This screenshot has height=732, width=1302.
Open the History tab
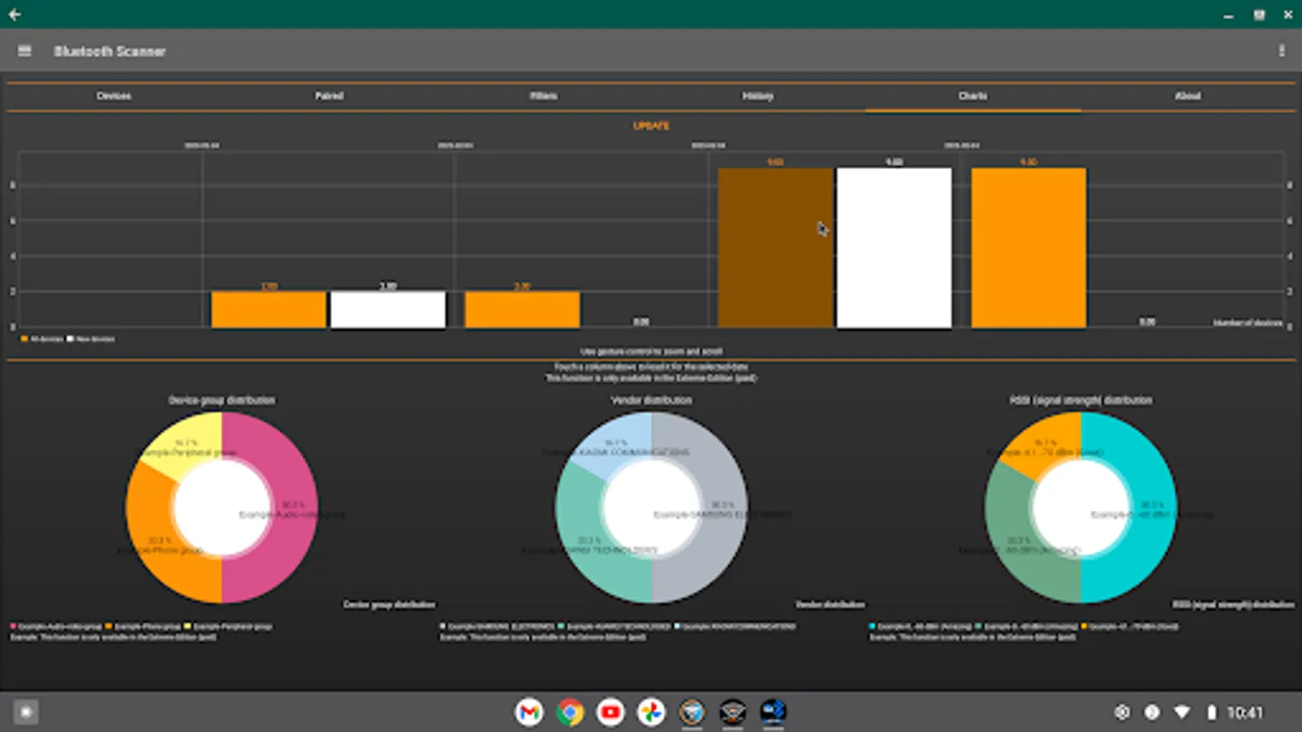coord(758,96)
